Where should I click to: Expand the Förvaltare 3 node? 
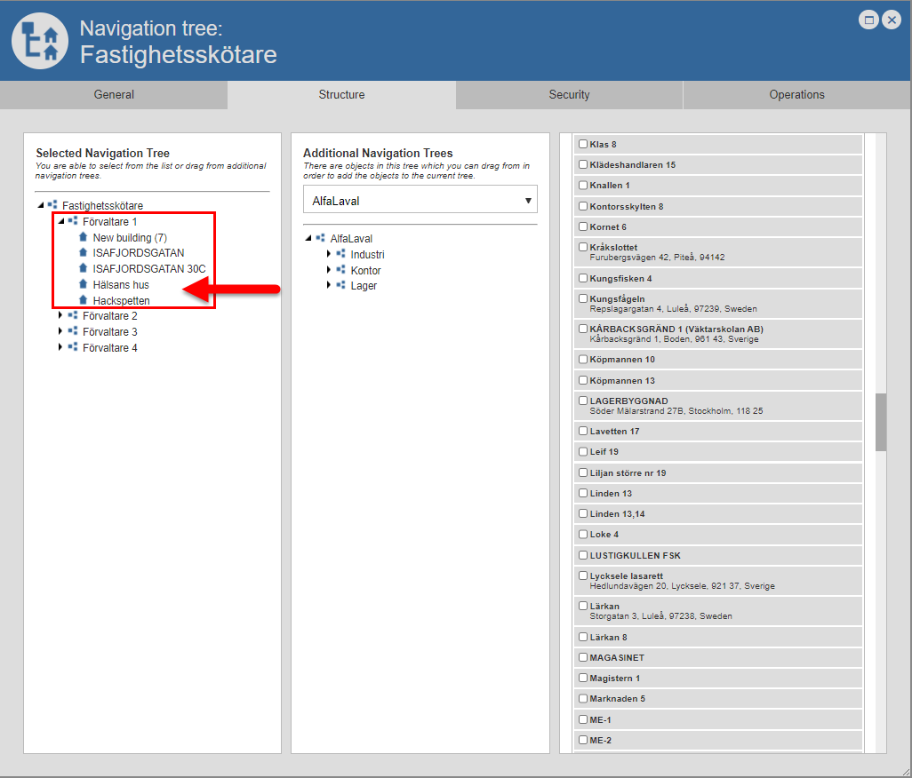60,330
